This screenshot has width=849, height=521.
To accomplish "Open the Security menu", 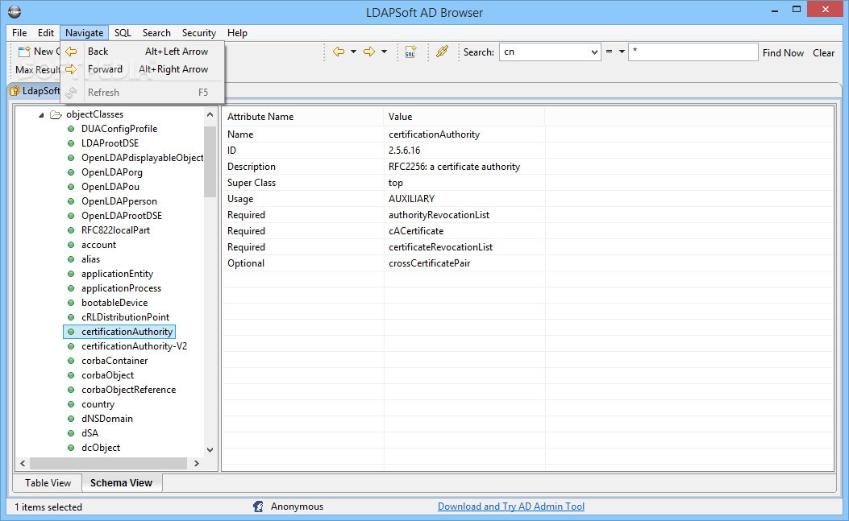I will click(198, 33).
